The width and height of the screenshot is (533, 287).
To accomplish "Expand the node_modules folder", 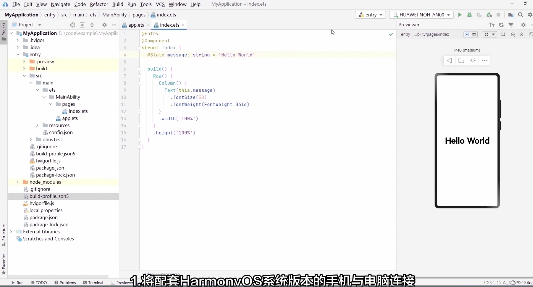I will 18,182.
